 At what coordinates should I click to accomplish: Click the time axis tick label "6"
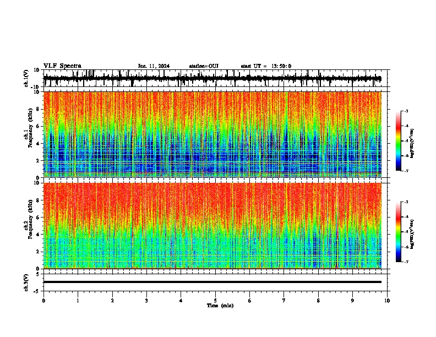coord(250,301)
